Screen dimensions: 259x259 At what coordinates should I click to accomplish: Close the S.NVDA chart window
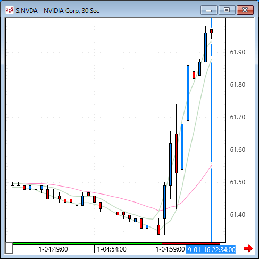(245, 10)
